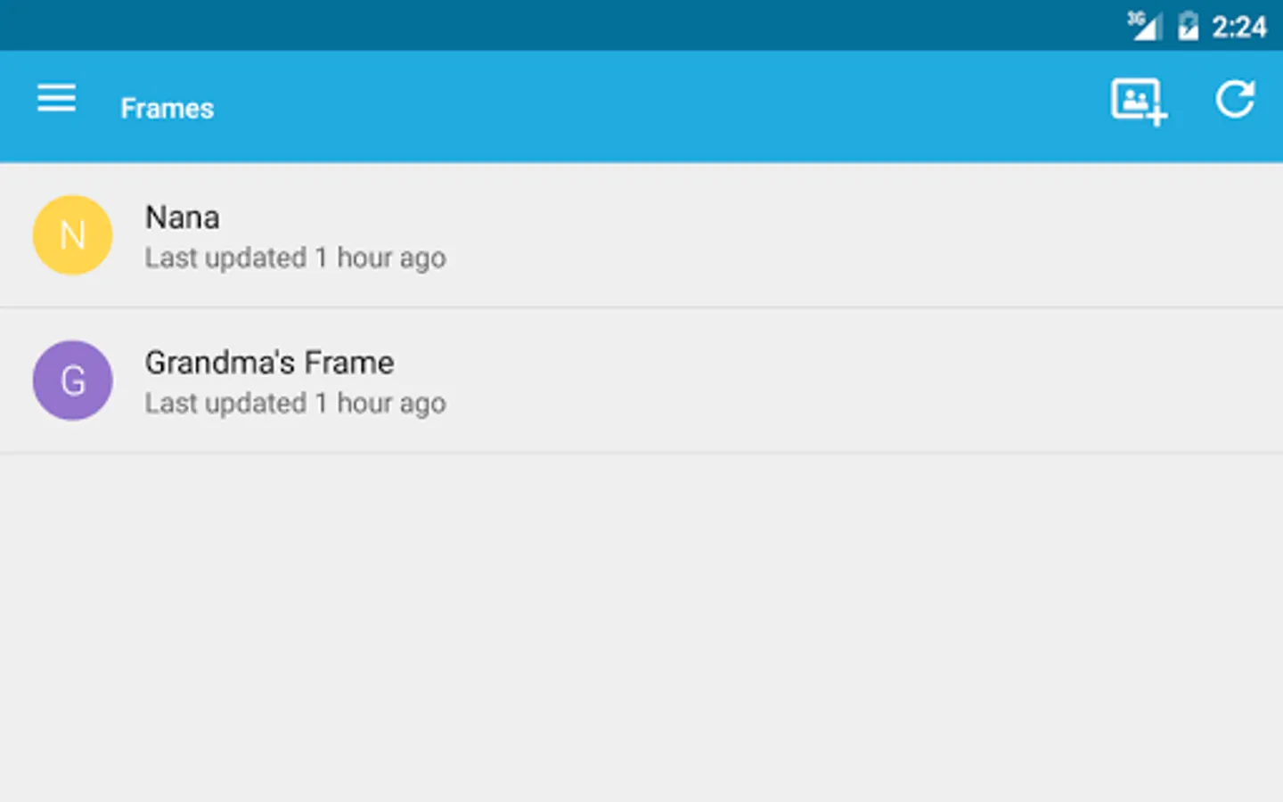Click the empty area below the frames list
This screenshot has height=802, width=1283.
(x=641, y=624)
